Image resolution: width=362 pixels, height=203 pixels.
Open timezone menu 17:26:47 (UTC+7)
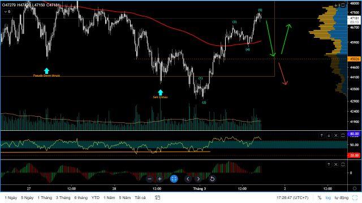click(292, 197)
